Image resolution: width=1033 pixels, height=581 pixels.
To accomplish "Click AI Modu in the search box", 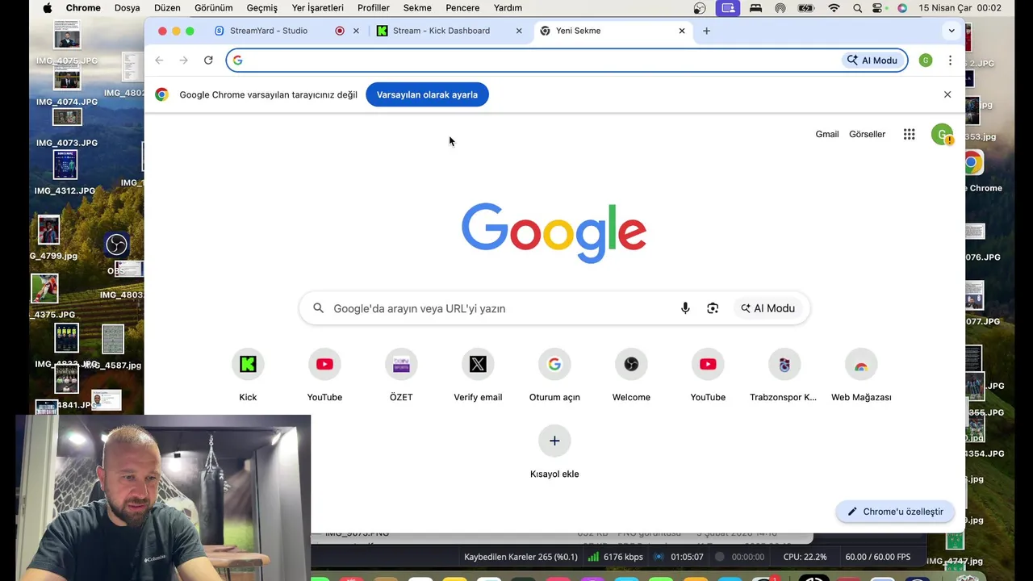I will pyautogui.click(x=768, y=308).
